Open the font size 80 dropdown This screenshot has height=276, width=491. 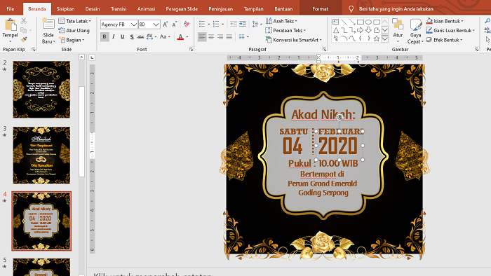click(156, 25)
